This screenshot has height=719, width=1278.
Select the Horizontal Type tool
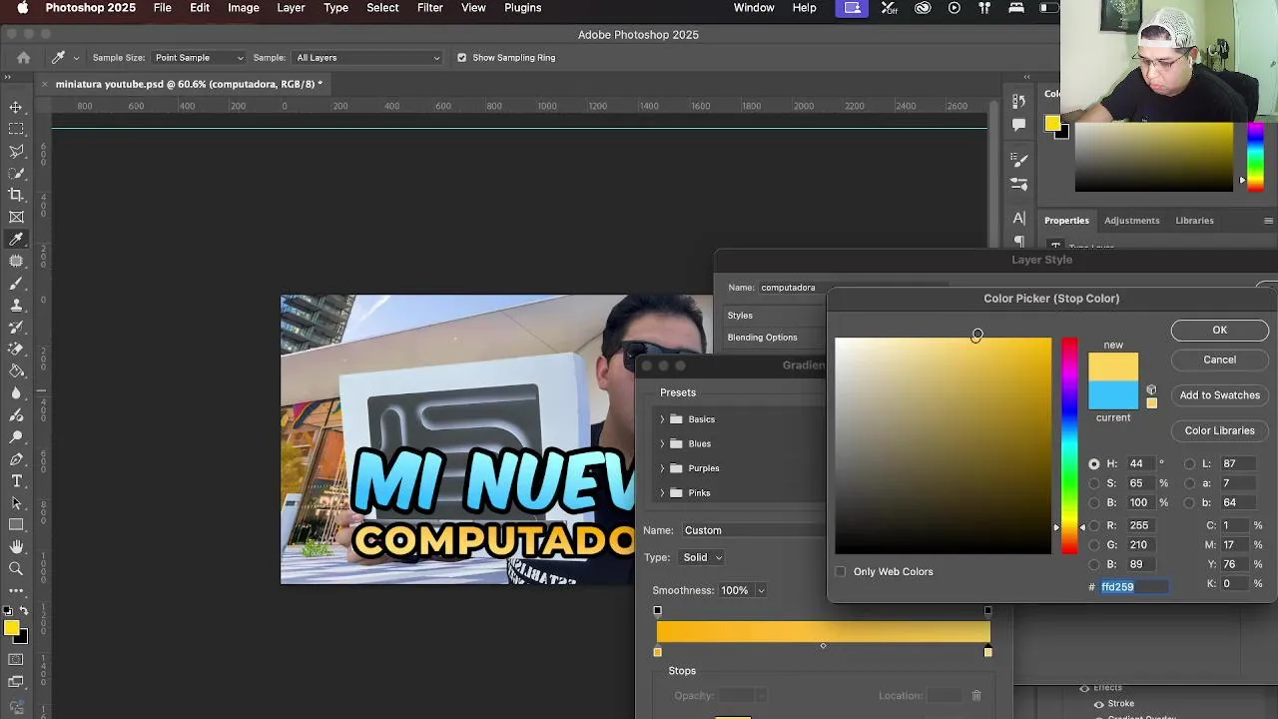click(16, 481)
